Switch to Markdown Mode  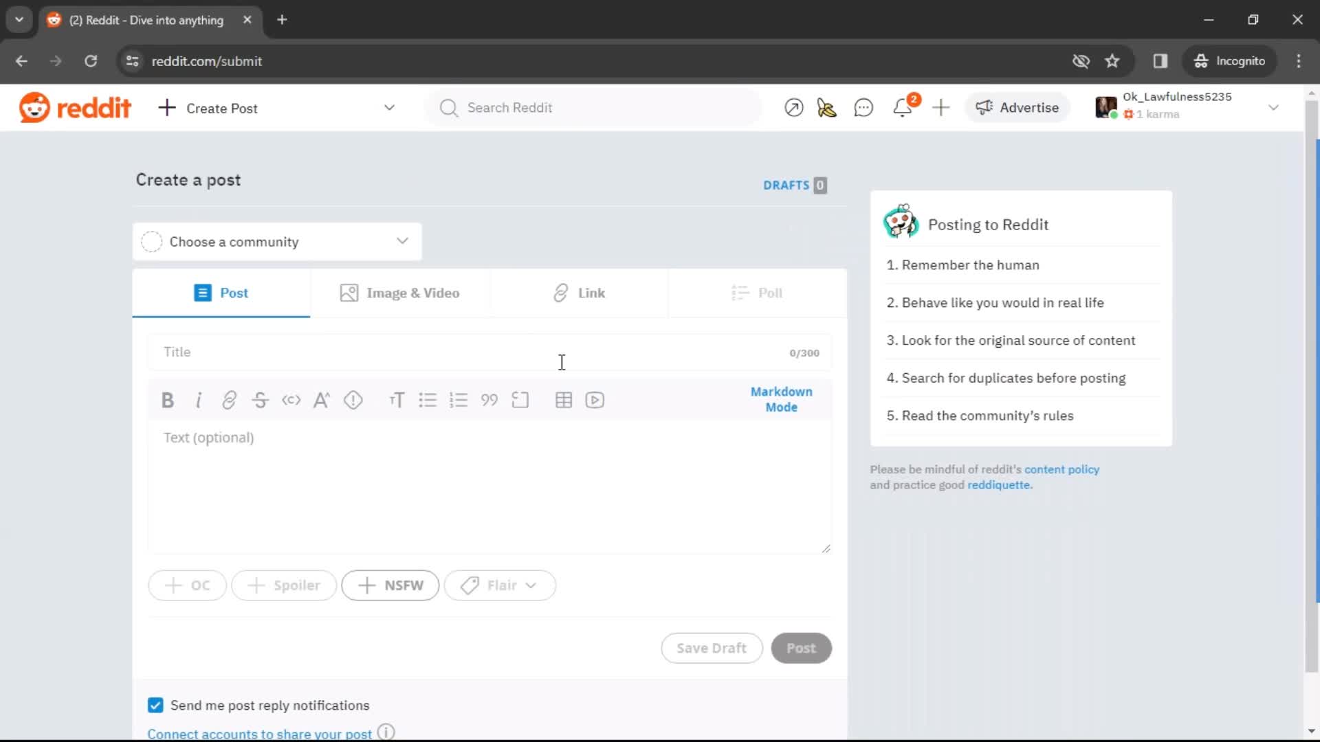[x=782, y=400]
